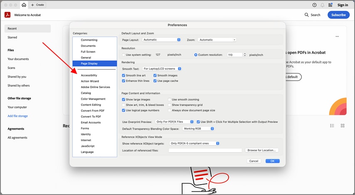This screenshot has height=195, width=355.
Task: Select Custom resolution radio button
Action: (196, 55)
